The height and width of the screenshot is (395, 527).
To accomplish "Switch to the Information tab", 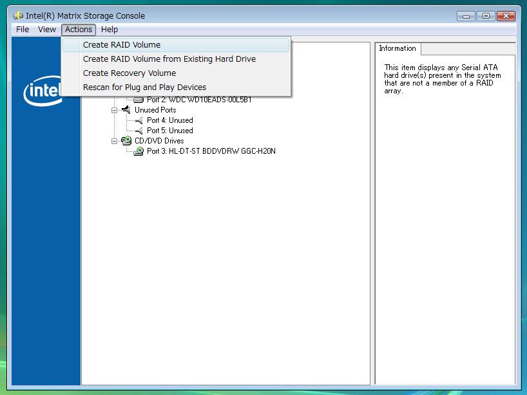I will [x=398, y=48].
